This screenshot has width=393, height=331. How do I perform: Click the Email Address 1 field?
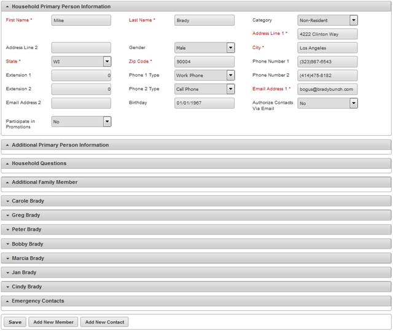(327, 89)
